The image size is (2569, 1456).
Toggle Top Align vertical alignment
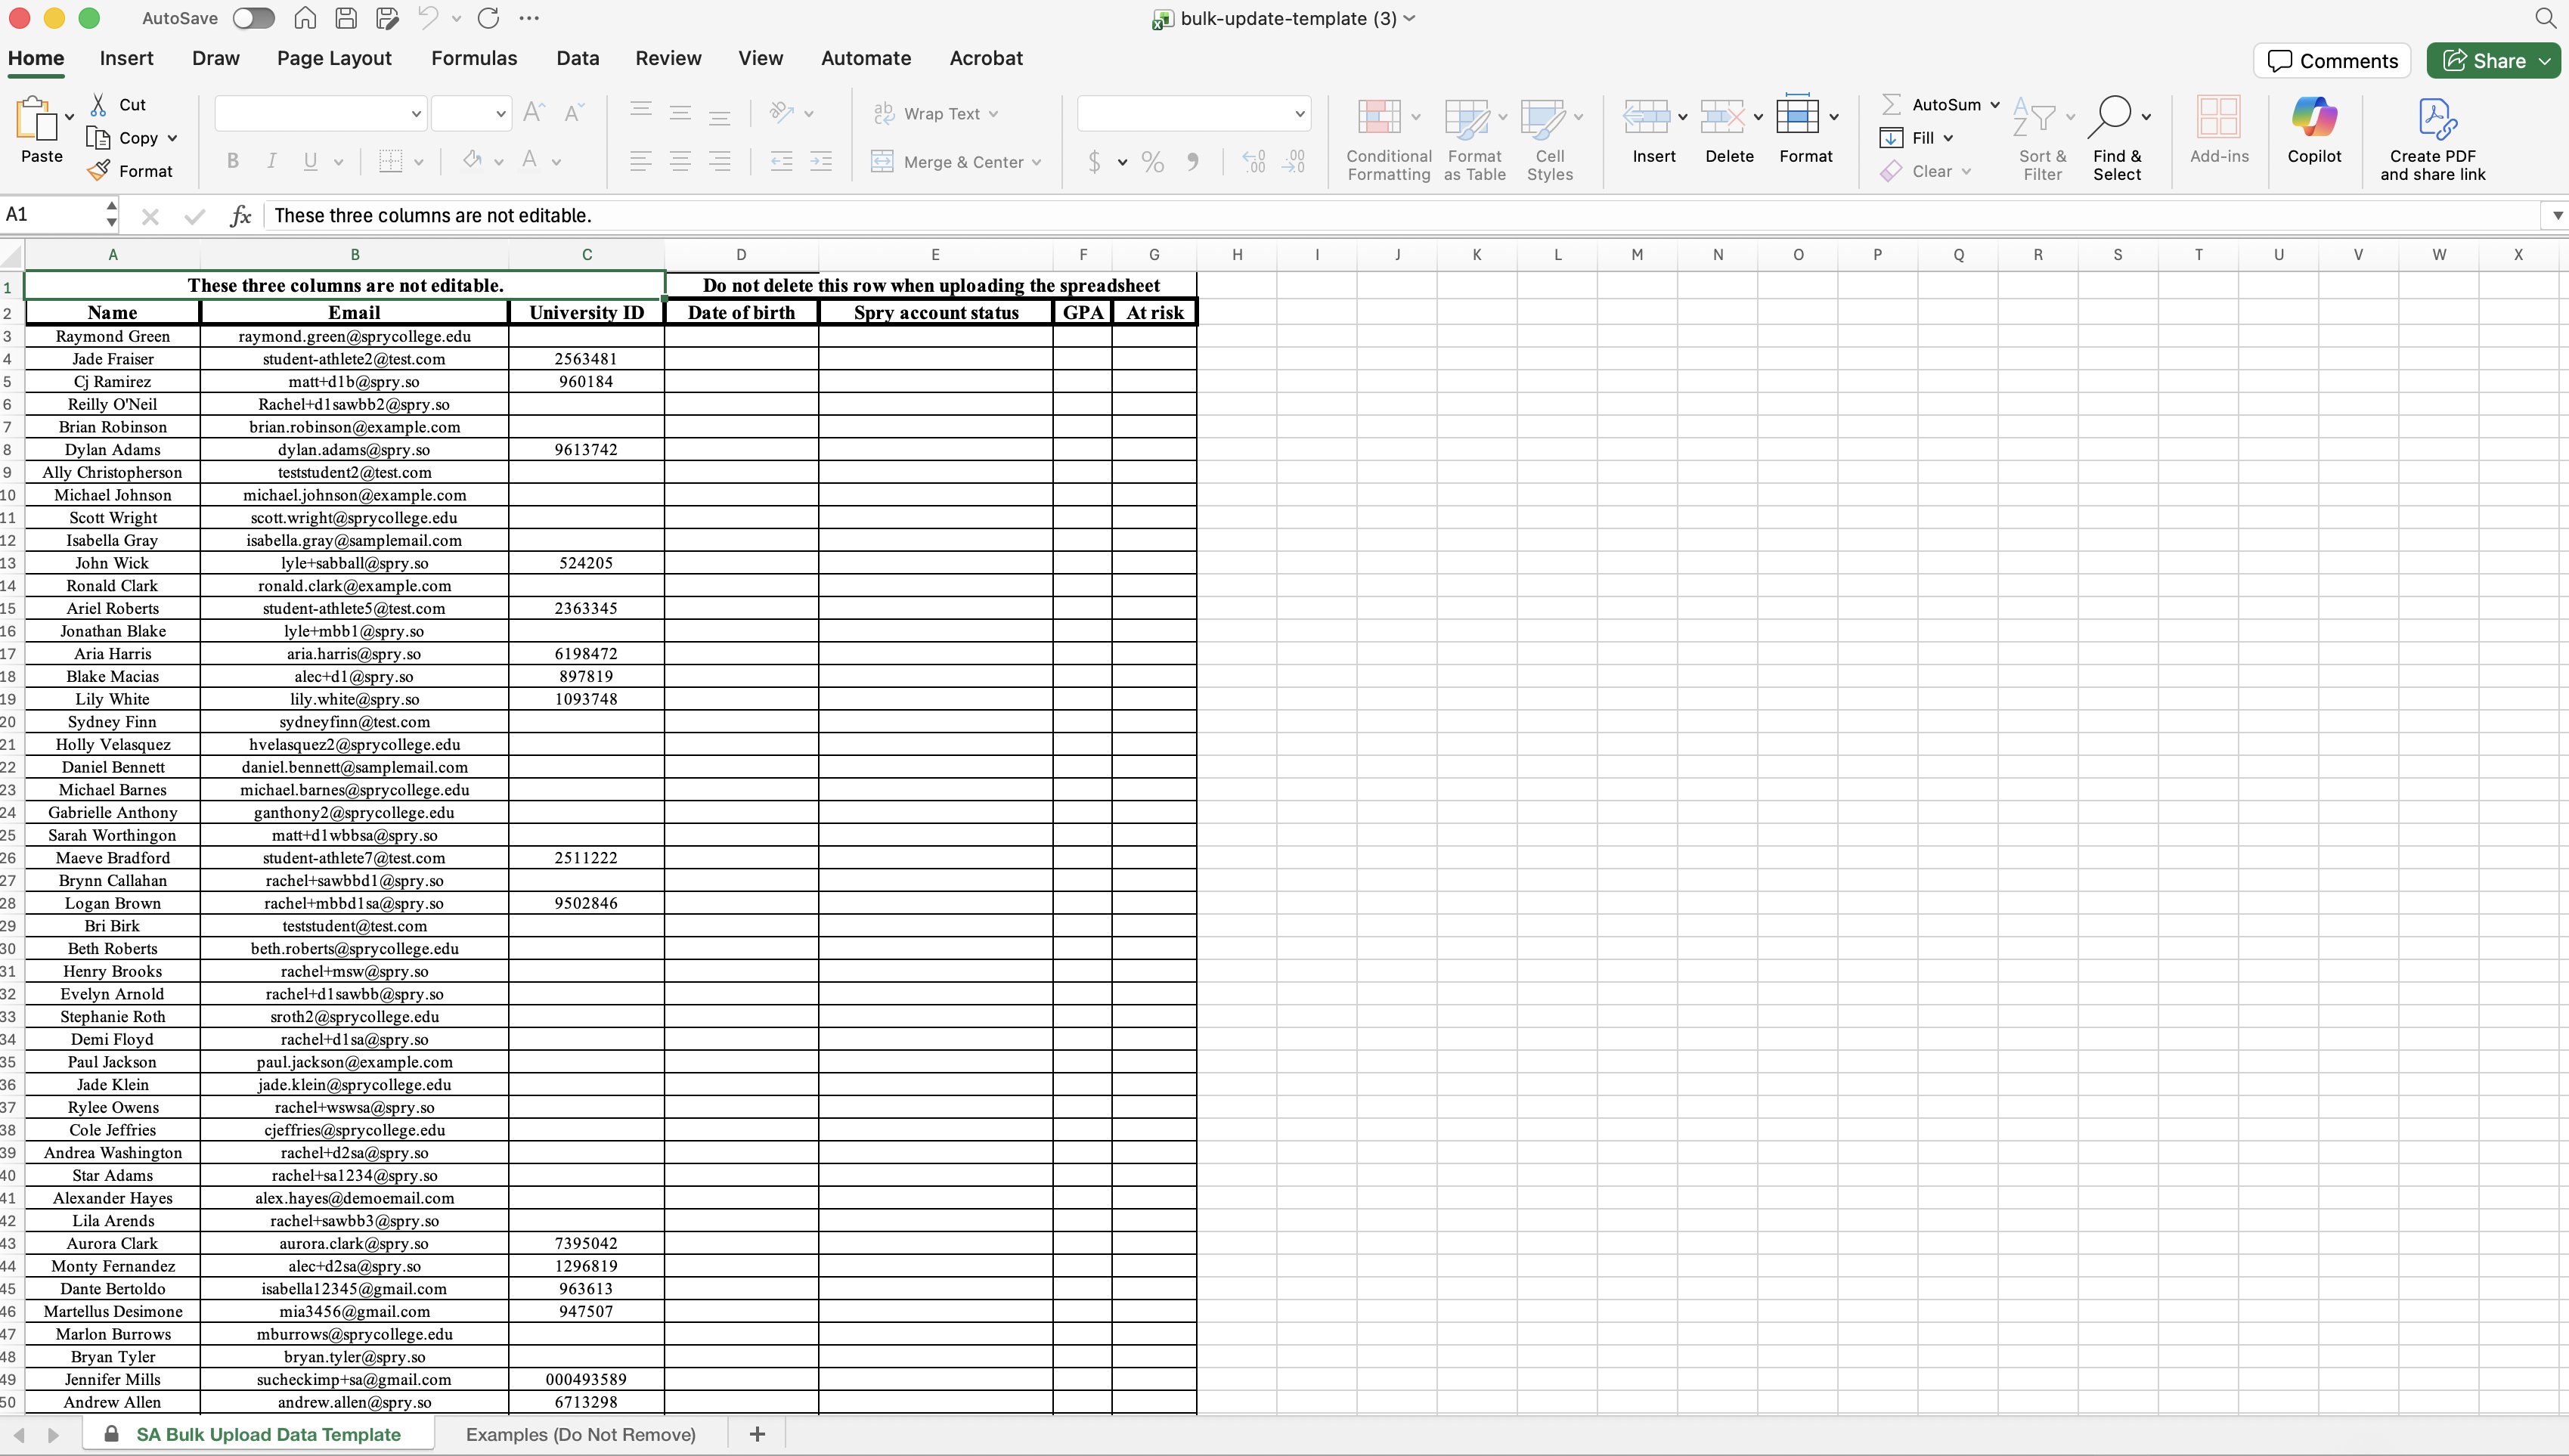pyautogui.click(x=641, y=112)
